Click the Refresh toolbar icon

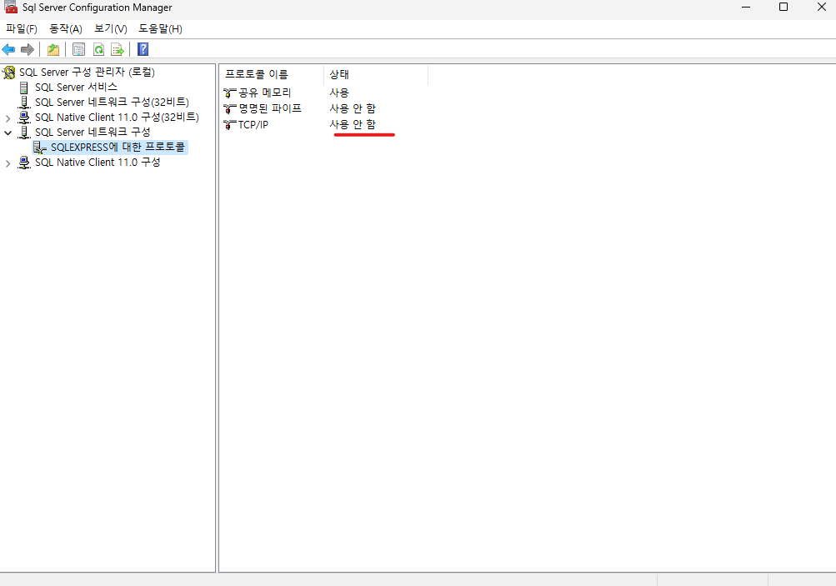pyautogui.click(x=98, y=49)
